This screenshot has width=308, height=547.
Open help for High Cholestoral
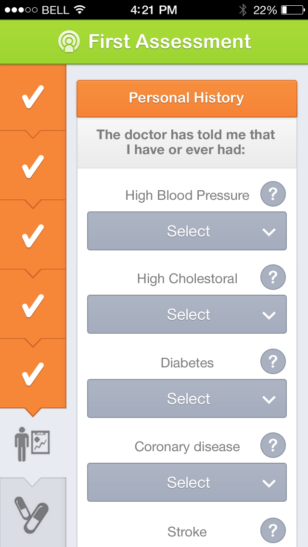pyautogui.click(x=273, y=277)
